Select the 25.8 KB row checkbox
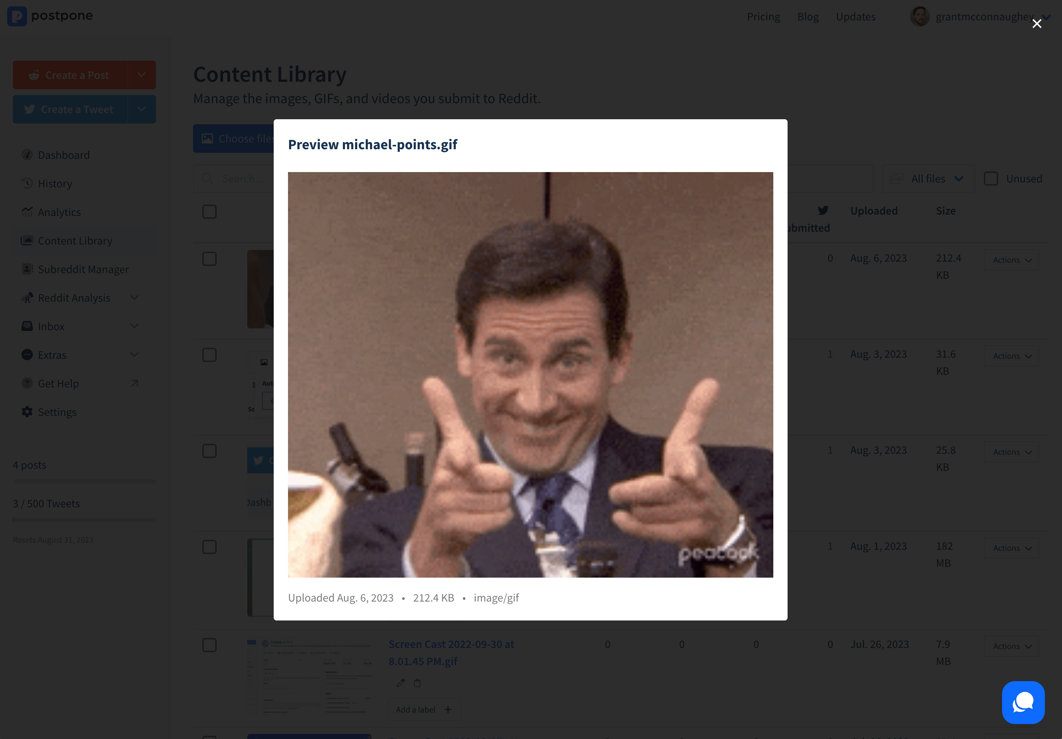The height and width of the screenshot is (739, 1062). point(209,451)
